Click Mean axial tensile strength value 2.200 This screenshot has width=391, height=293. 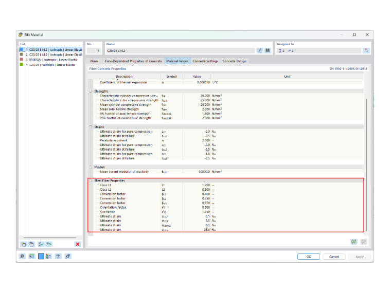tap(206, 109)
